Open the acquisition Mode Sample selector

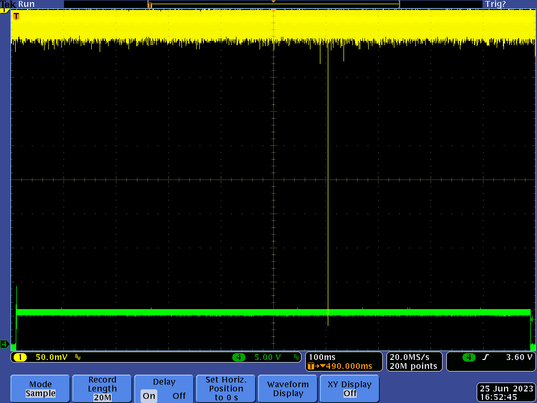(40, 388)
